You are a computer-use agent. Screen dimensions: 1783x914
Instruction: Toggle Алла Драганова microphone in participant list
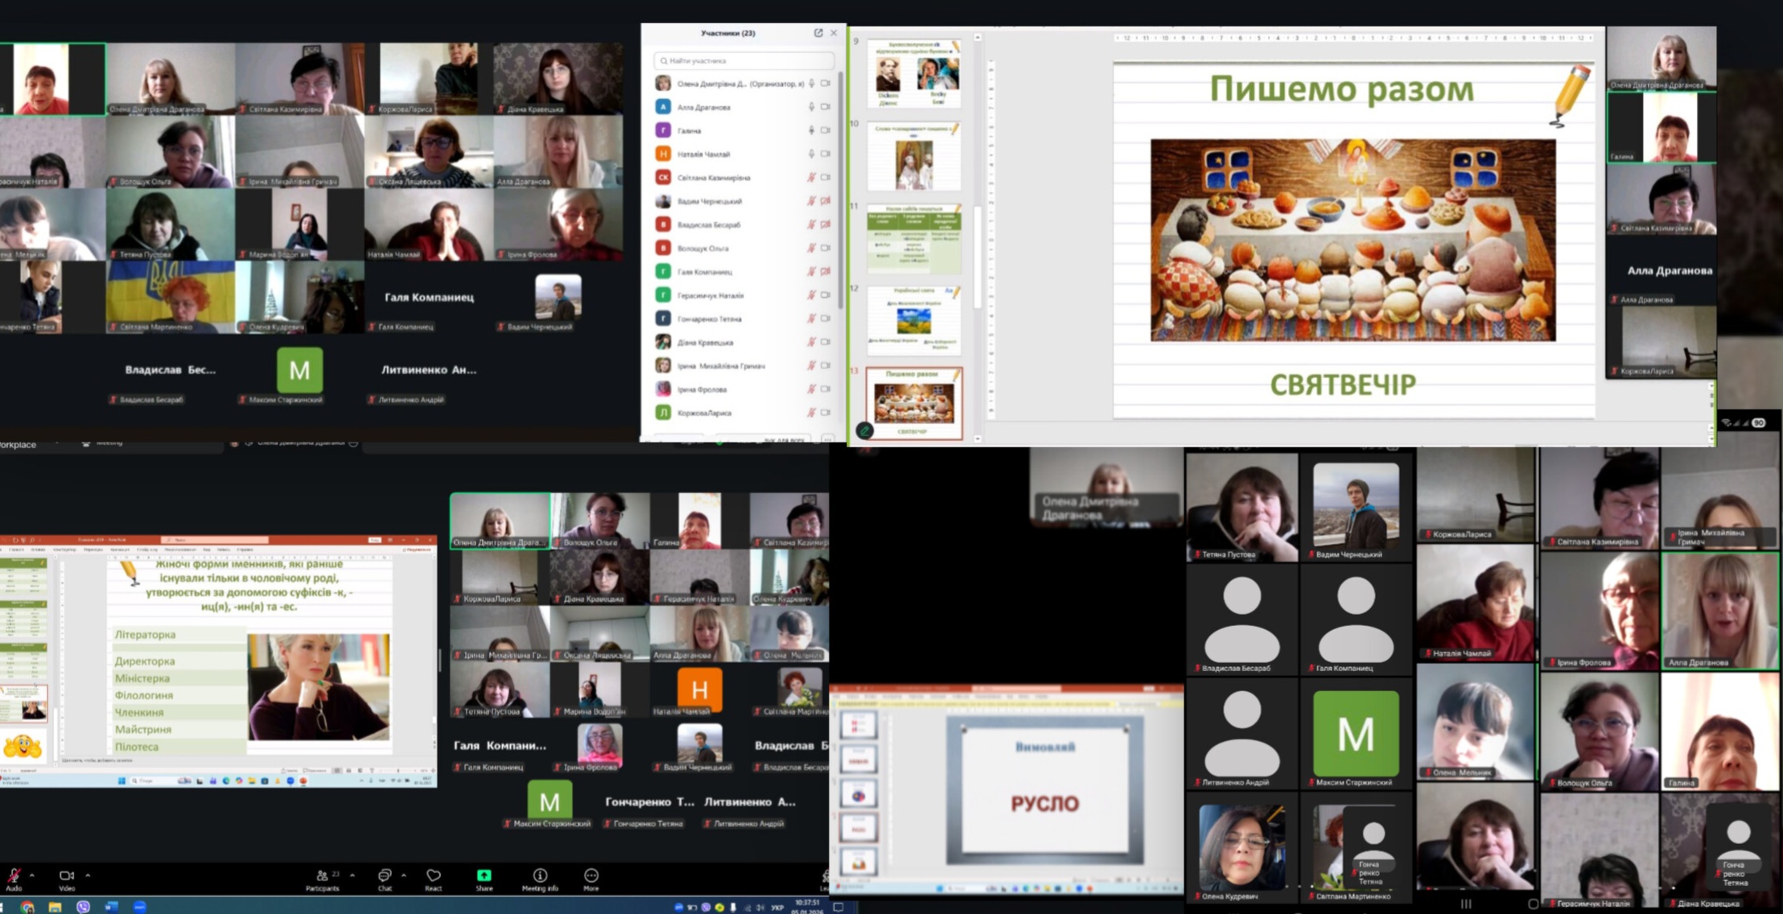pyautogui.click(x=811, y=107)
